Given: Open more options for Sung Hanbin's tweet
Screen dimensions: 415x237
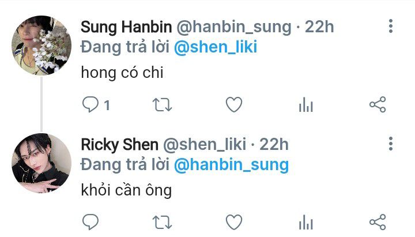Looking at the screenshot, I should (x=391, y=26).
